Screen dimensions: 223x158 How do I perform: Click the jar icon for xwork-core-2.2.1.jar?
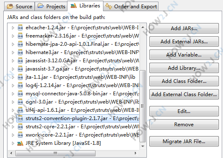[20, 135]
